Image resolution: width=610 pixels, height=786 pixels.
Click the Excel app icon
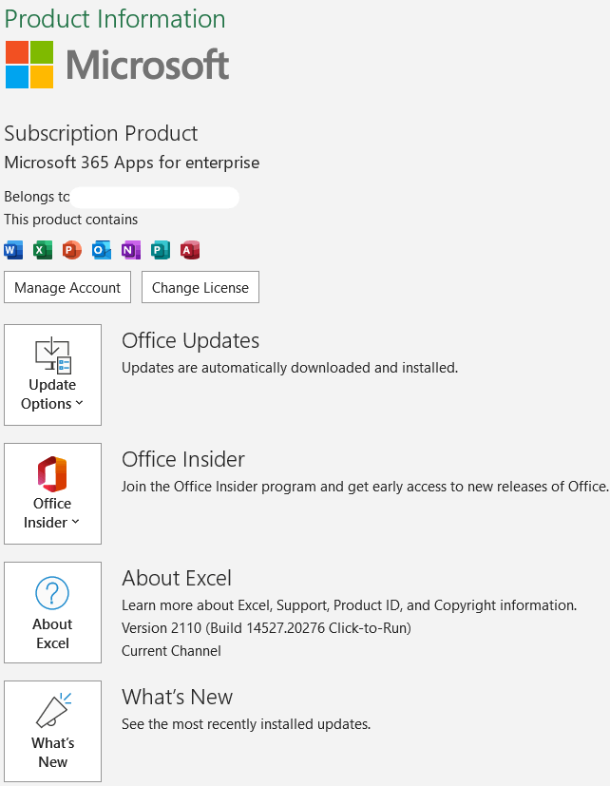click(43, 250)
